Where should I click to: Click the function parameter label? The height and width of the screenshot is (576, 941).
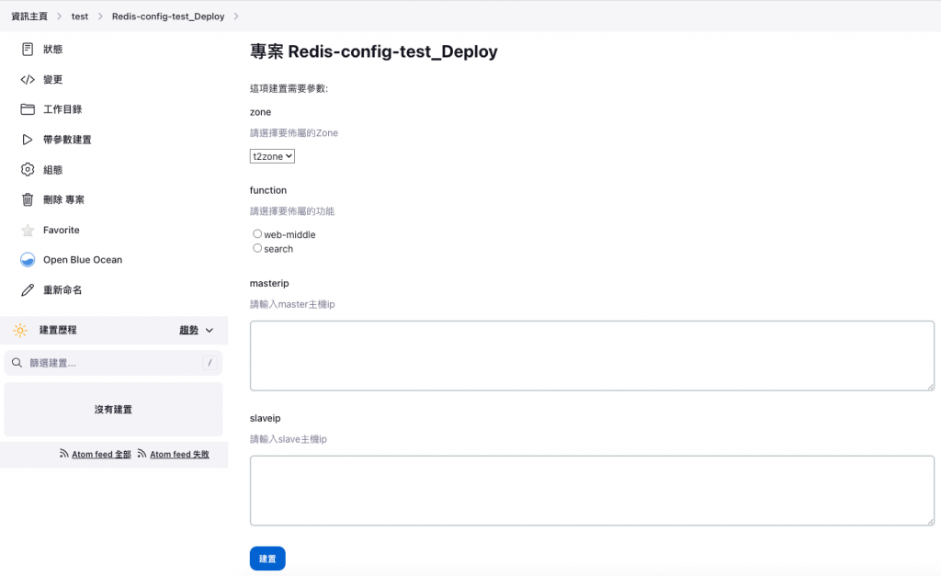pyautogui.click(x=268, y=190)
